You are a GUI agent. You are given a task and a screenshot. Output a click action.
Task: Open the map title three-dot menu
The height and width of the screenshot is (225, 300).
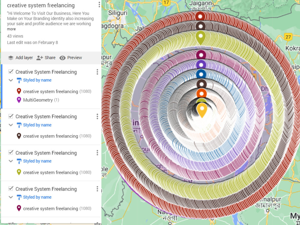99,4
